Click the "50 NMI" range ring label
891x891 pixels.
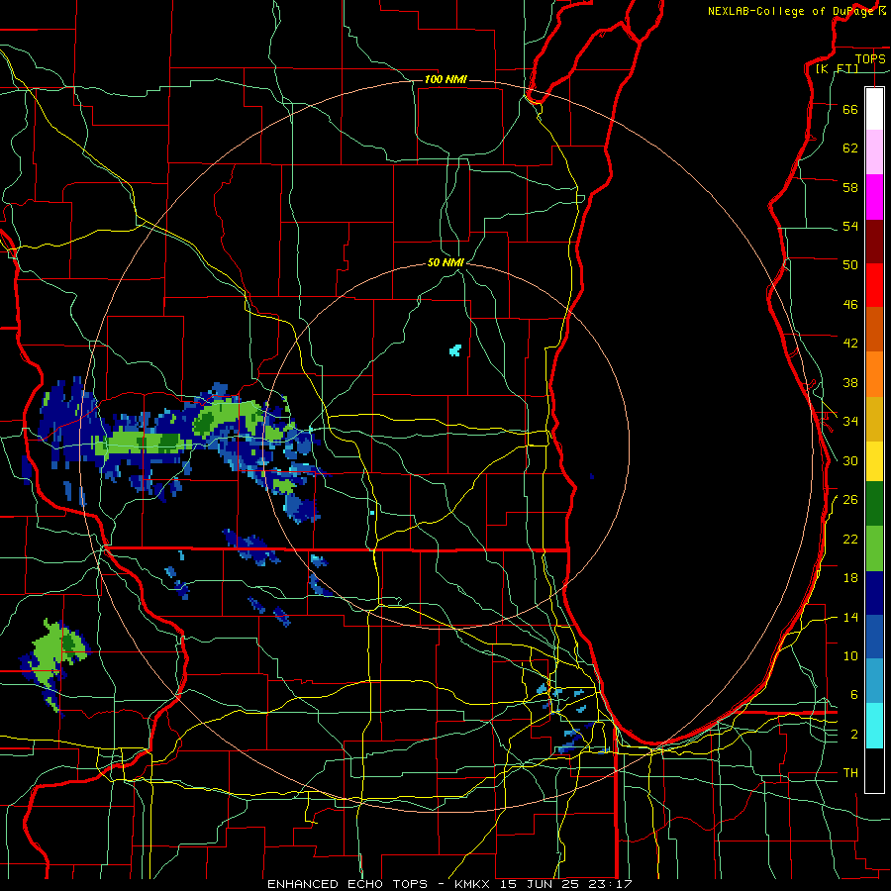click(446, 262)
